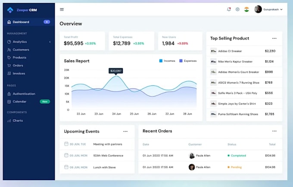The width and height of the screenshot is (293, 187).
Task: Click calendar icon for 06 JUN event
Action: tap(66, 167)
